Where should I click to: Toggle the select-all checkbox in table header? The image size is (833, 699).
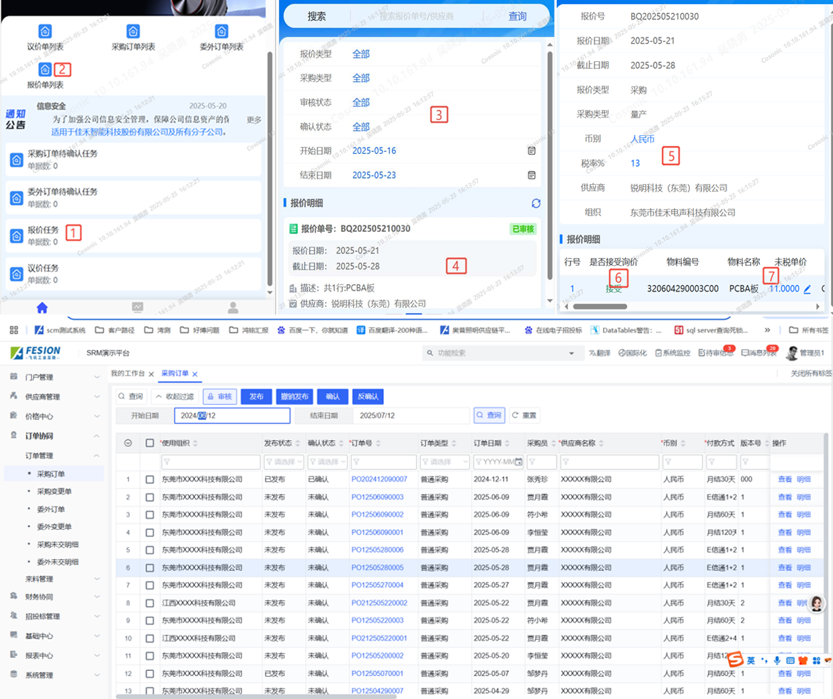click(x=149, y=443)
